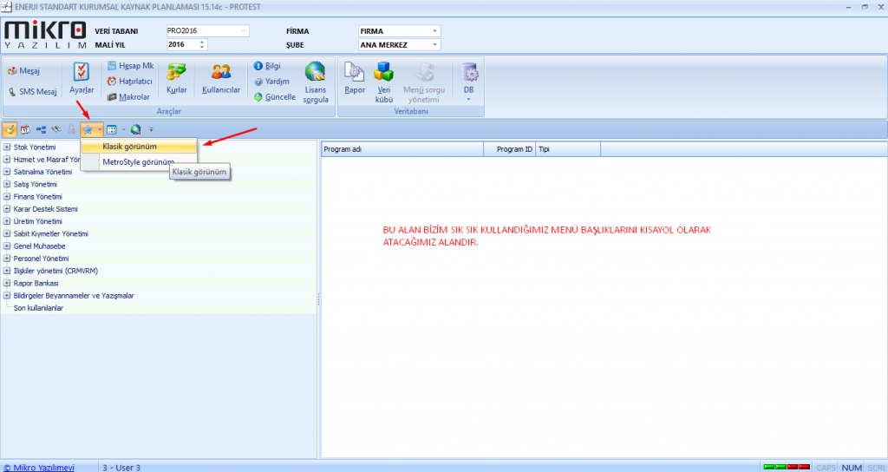Image resolution: width=888 pixels, height=472 pixels.
Task: Open the Ayarlar settings icon
Action: [x=82, y=75]
